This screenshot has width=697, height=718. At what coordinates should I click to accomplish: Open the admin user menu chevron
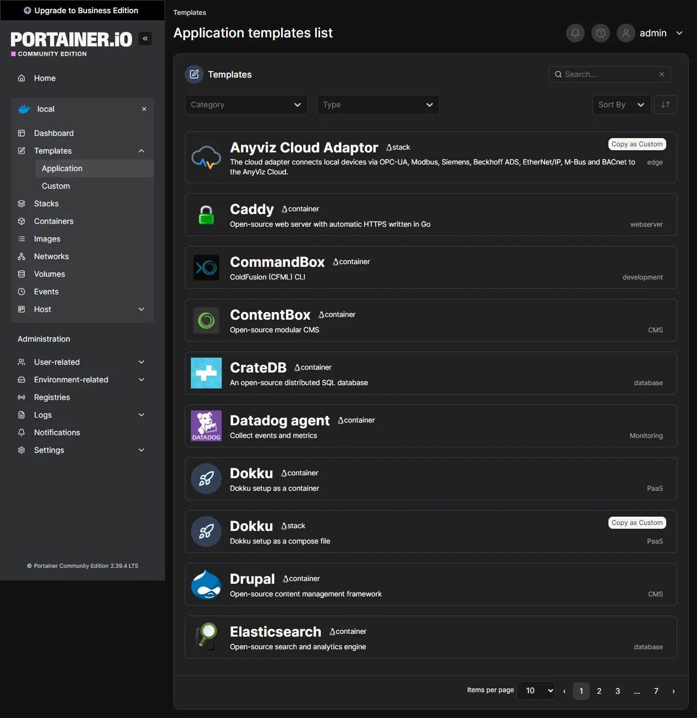(x=679, y=33)
